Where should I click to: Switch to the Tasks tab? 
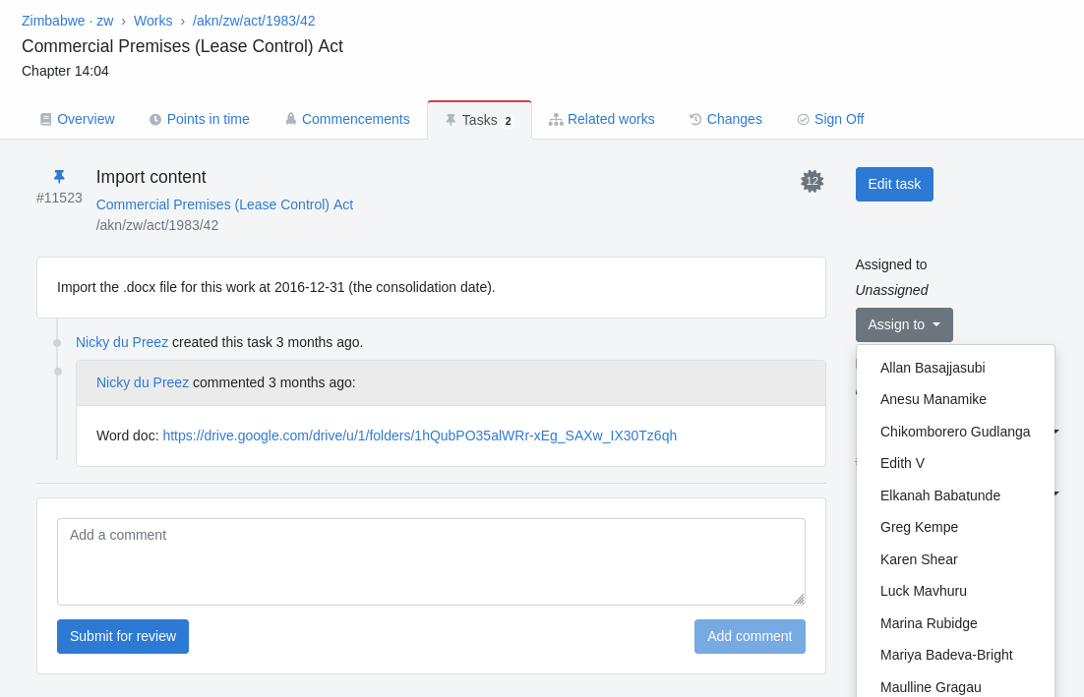[479, 120]
